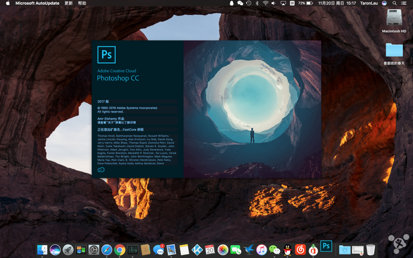The image size is (413, 258).
Task: Launch Google Chrome from the Dock
Action: pos(119,249)
